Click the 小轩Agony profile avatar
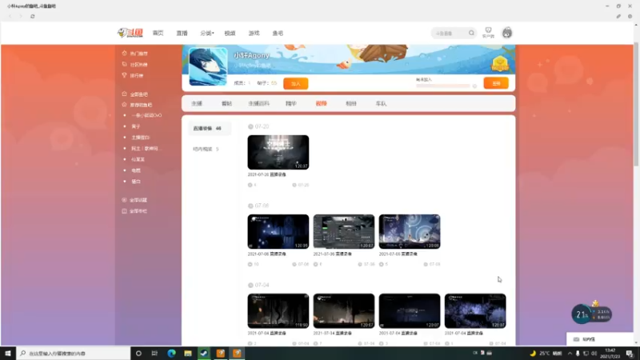Screen dimensions: 640x360 coord(208,66)
